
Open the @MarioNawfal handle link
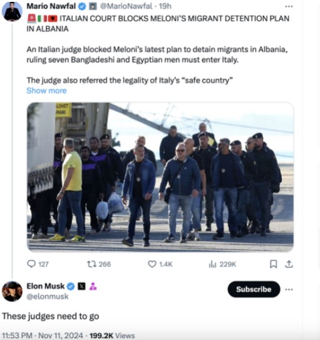pos(126,6)
